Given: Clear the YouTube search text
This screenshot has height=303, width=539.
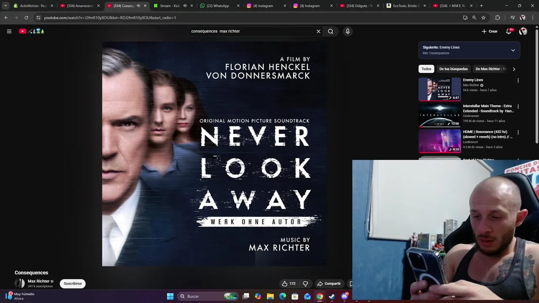Looking at the screenshot, I should pyautogui.click(x=318, y=31).
